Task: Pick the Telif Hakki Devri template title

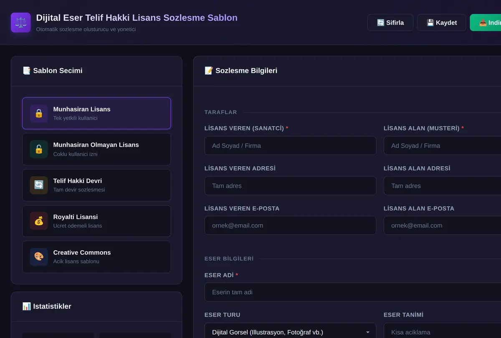Action: pyautogui.click(x=78, y=181)
